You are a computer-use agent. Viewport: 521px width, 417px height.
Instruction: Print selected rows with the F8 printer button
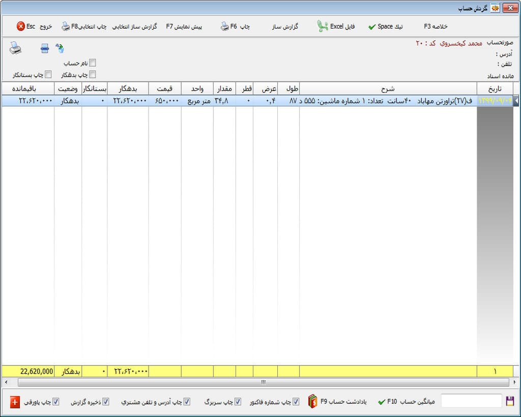tap(84, 26)
